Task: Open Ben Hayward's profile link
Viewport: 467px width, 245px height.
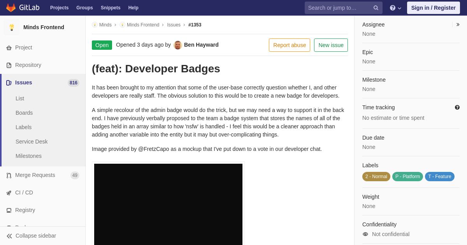Action: point(201,45)
